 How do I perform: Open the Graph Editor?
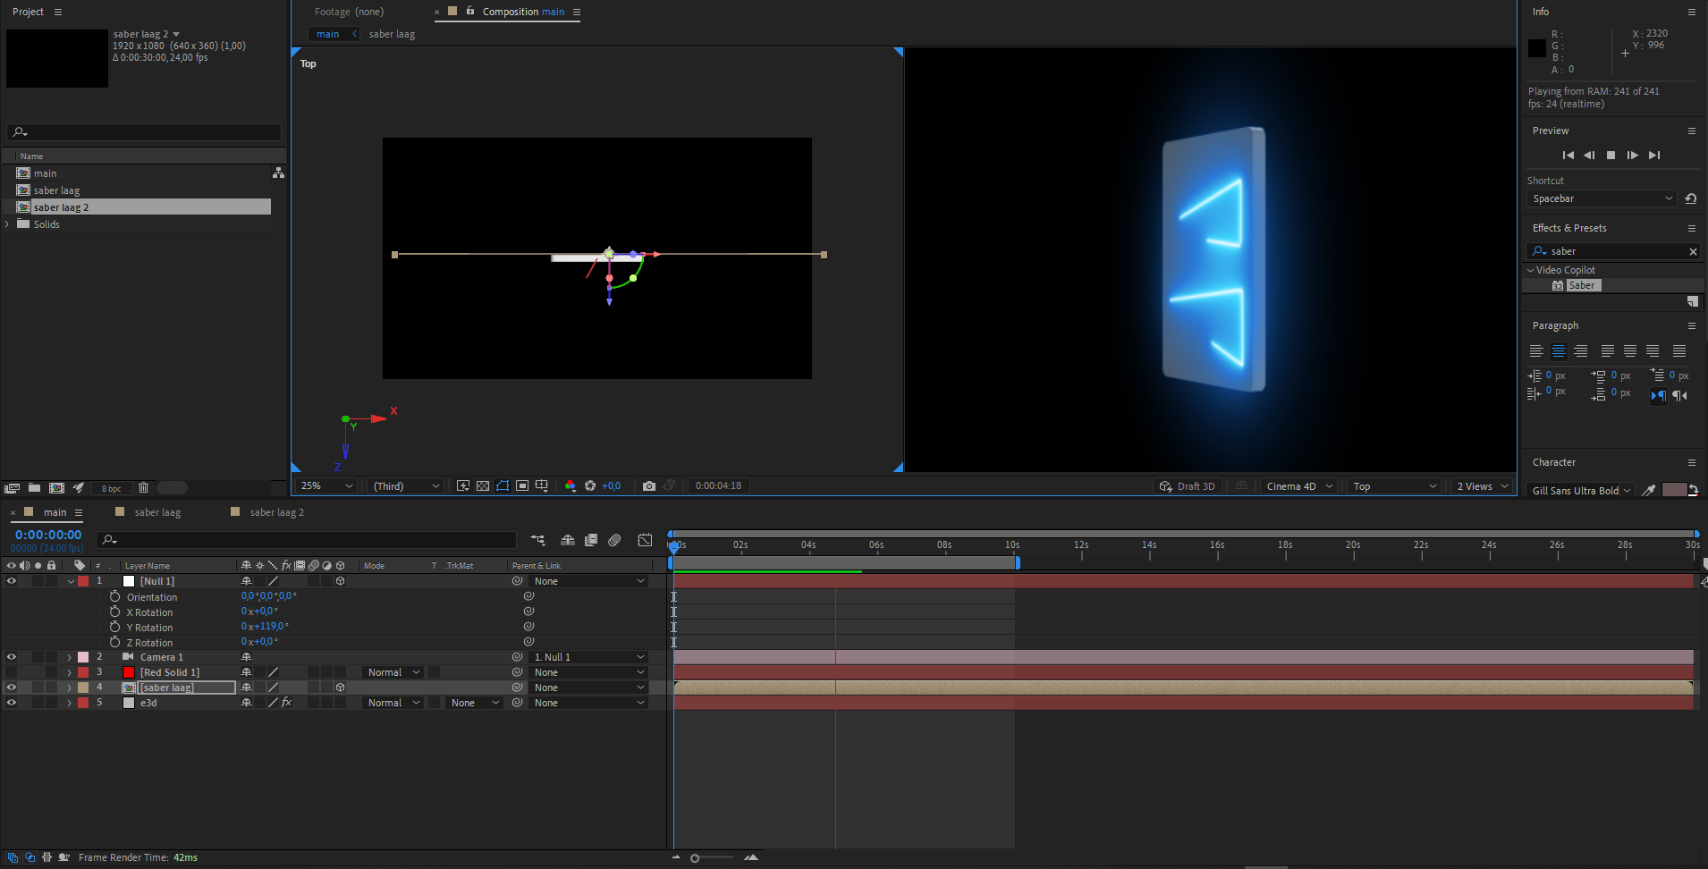(647, 540)
